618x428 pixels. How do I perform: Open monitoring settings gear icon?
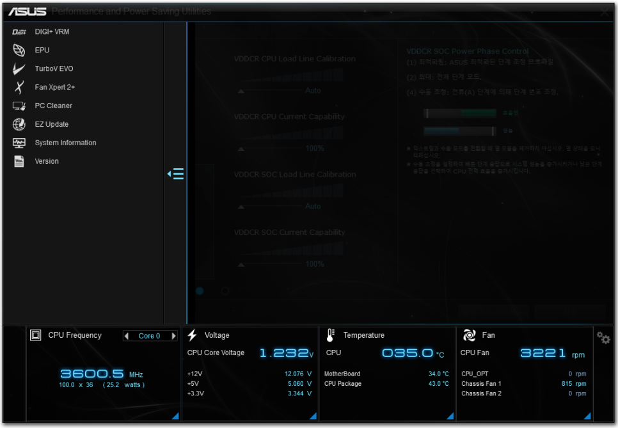pyautogui.click(x=603, y=338)
